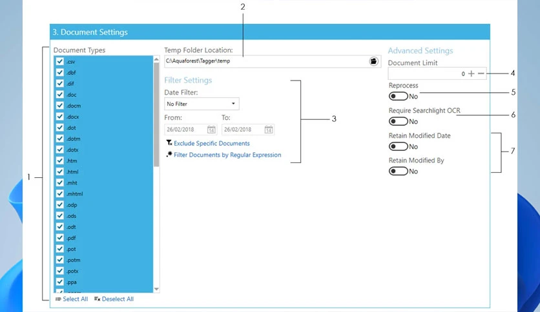
Task: Open the From date calendar picker
Action: [x=211, y=130]
